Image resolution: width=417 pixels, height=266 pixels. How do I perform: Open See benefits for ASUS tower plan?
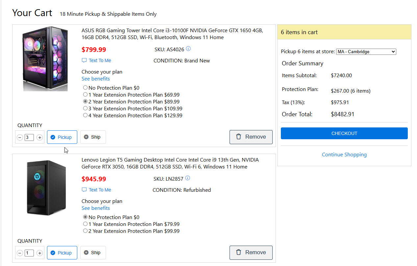click(x=96, y=79)
